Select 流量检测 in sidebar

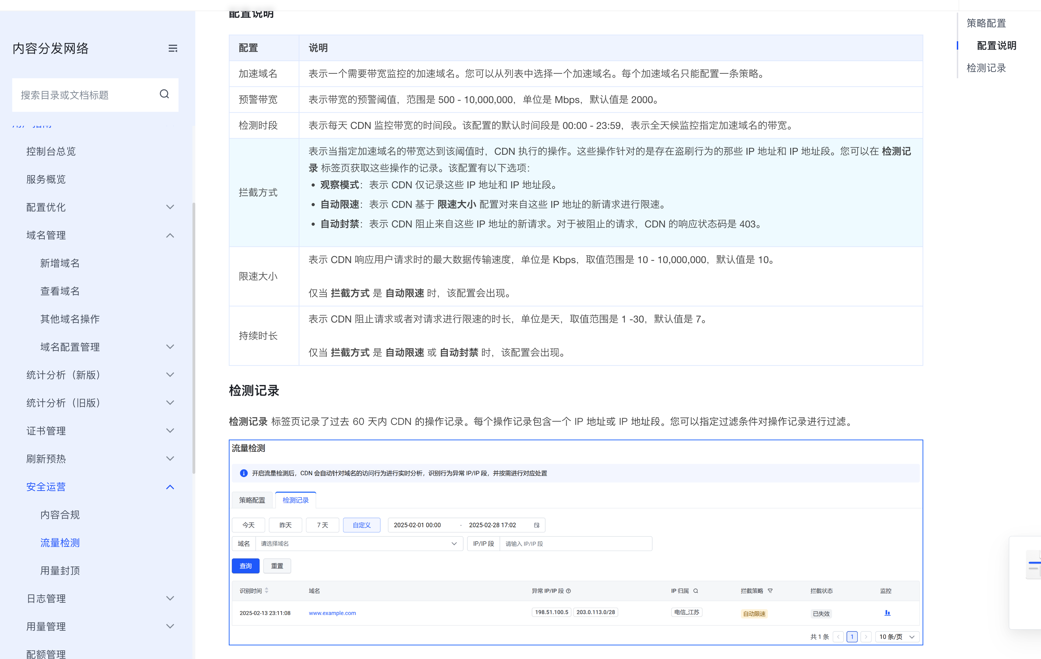pyautogui.click(x=60, y=543)
